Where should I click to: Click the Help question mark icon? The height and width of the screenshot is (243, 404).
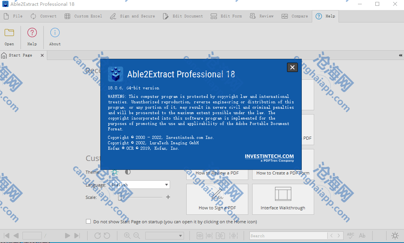coord(32,33)
